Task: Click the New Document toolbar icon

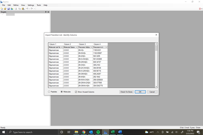Action: (x=2, y=9)
